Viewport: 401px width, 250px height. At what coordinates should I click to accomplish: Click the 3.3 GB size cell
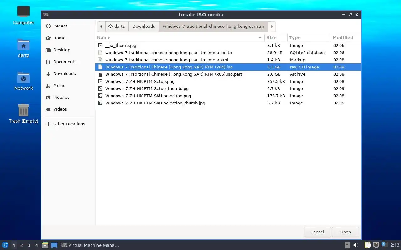click(x=274, y=67)
